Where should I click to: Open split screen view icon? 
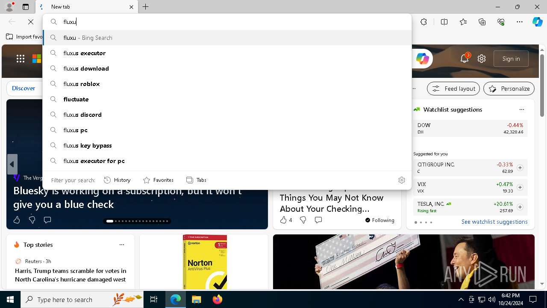pos(444,22)
